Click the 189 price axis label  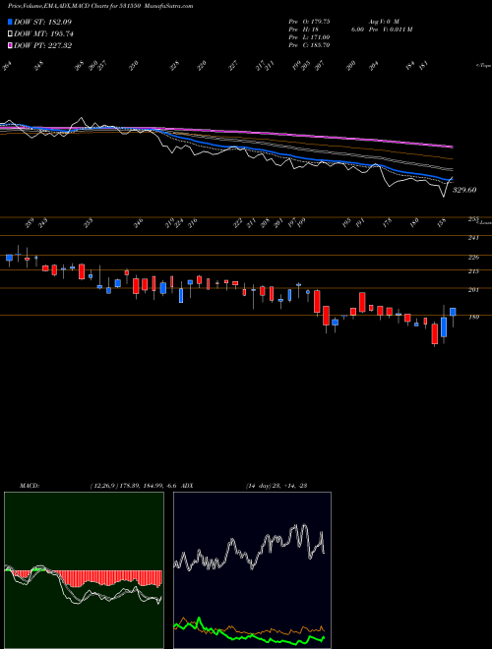pos(473,317)
